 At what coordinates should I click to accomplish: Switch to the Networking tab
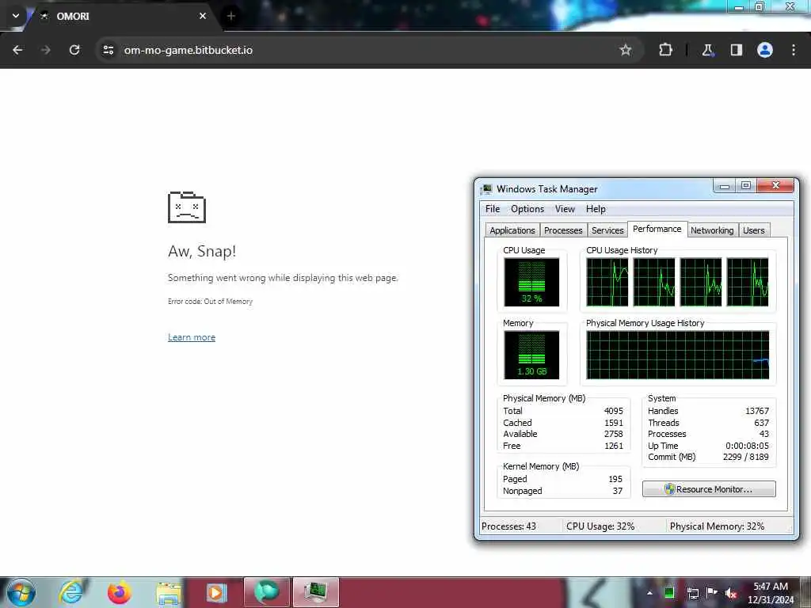712,230
